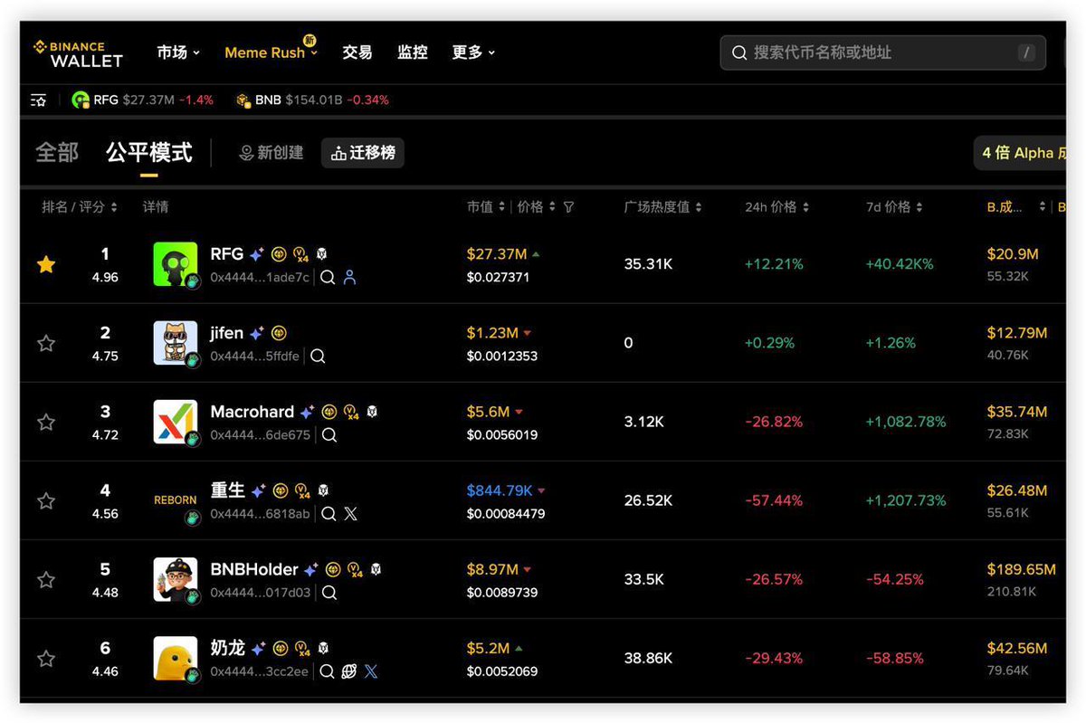
Task: Click in the 搜索代币名称或地址 search field
Action: [882, 52]
